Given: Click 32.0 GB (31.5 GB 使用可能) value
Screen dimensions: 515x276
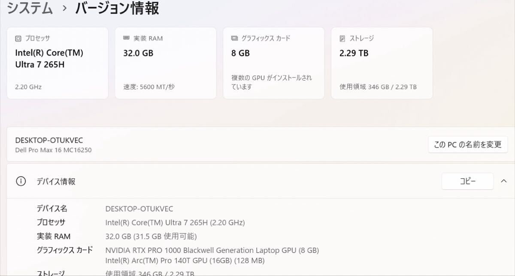Looking at the screenshot, I should (151, 236).
